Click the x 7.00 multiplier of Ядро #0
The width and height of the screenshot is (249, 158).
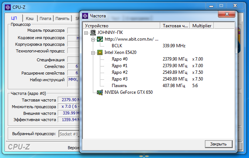pos(198,59)
